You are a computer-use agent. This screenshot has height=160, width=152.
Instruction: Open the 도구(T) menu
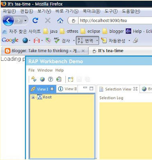(x=111, y=11)
